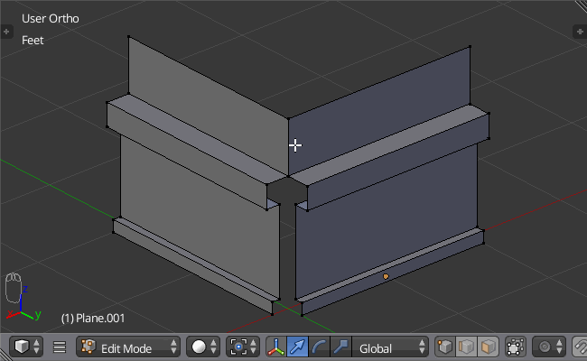The height and width of the screenshot is (361, 587).
Task: Click the Feet units label
Action: click(33, 41)
